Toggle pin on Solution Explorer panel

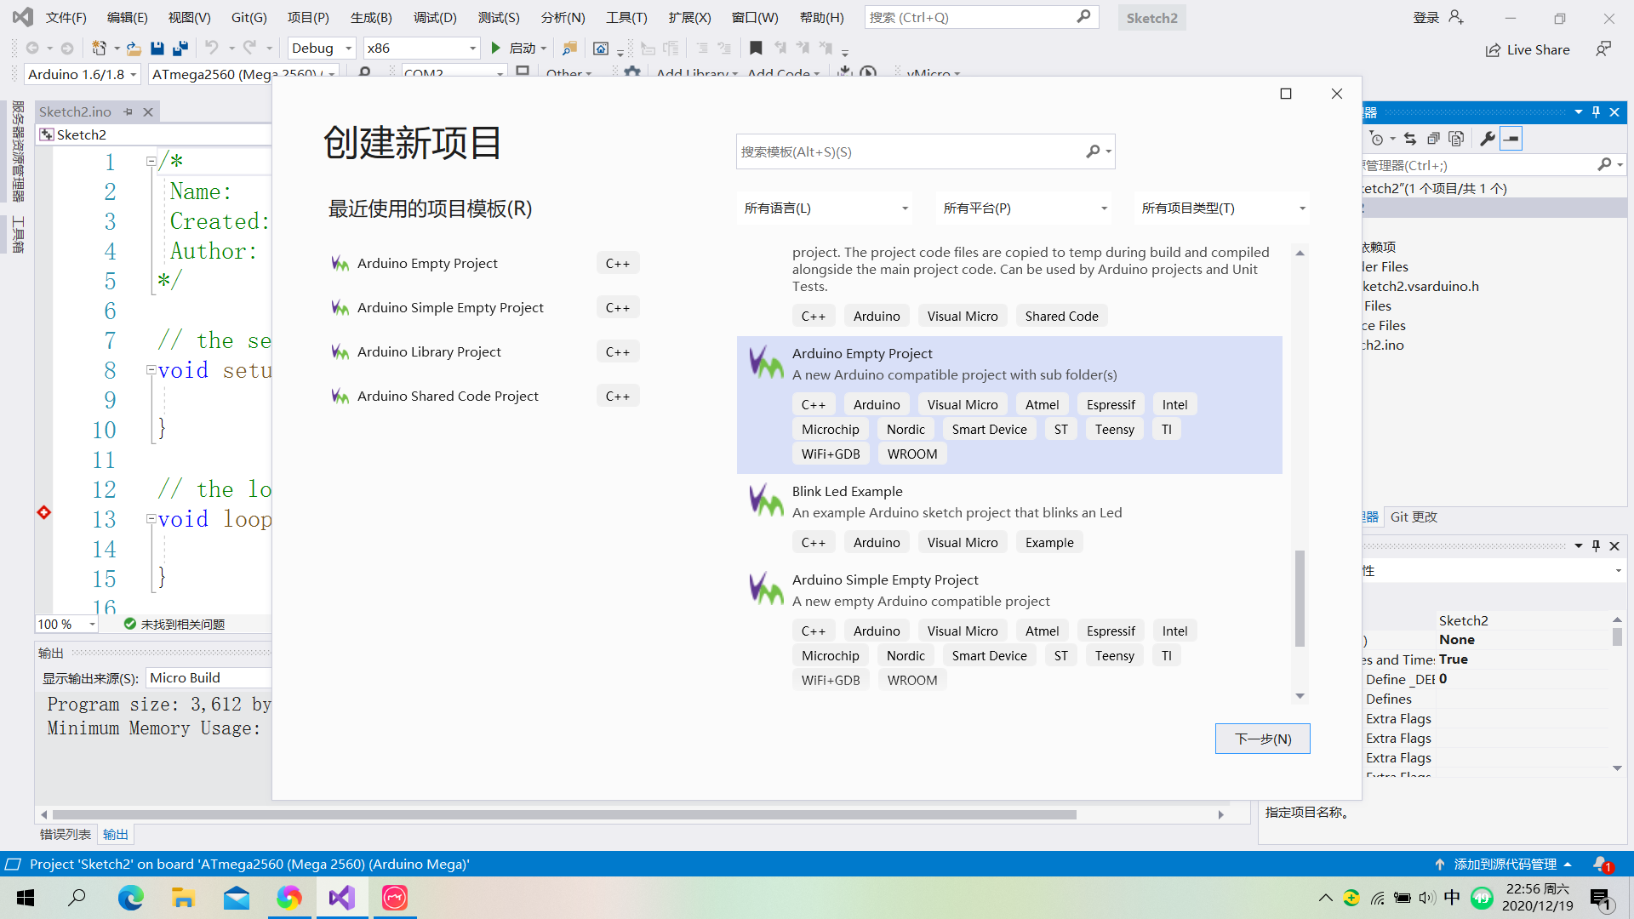pos(1596,112)
